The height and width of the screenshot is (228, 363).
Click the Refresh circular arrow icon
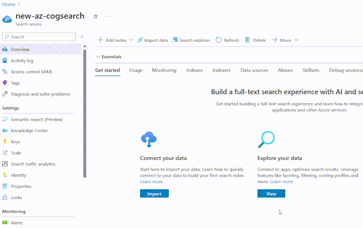(x=219, y=40)
